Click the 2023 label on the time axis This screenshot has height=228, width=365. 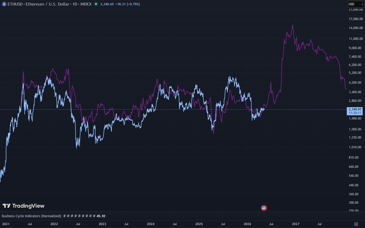(102, 224)
